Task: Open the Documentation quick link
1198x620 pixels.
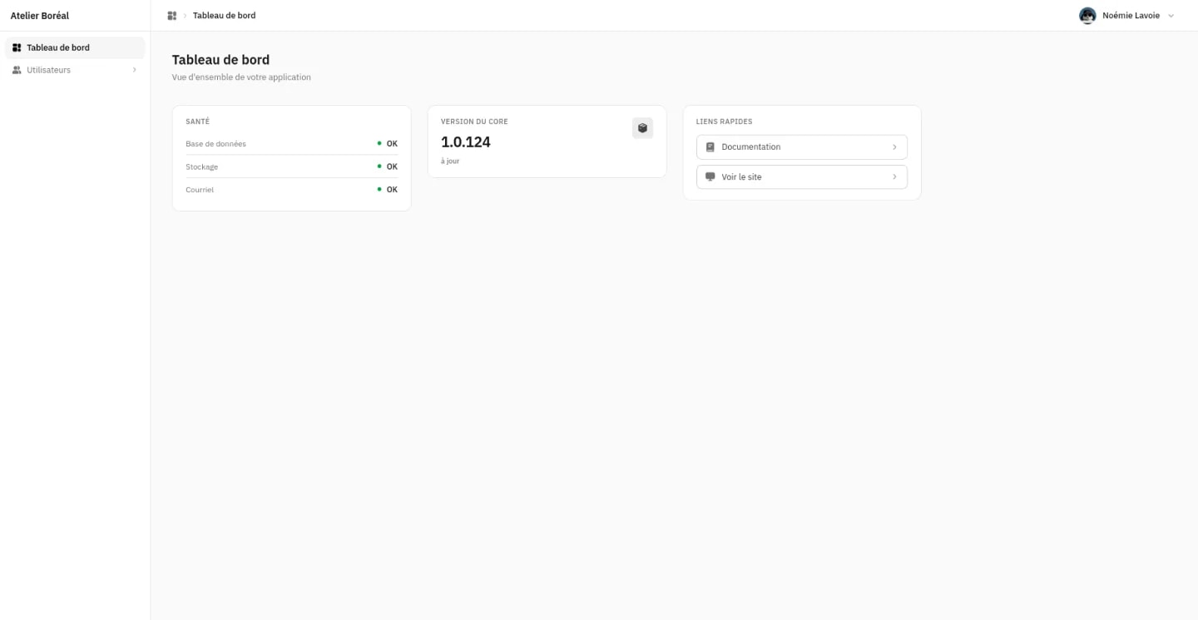Action: (x=802, y=147)
